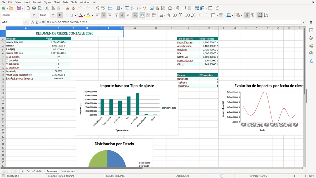
Task: Sort descending with the Z-A icon
Action: click(x=139, y=8)
